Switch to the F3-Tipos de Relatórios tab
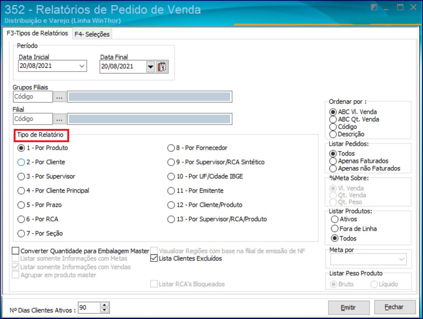The height and width of the screenshot is (319, 423). tap(37, 33)
